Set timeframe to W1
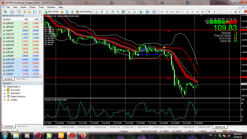 coord(198,12)
